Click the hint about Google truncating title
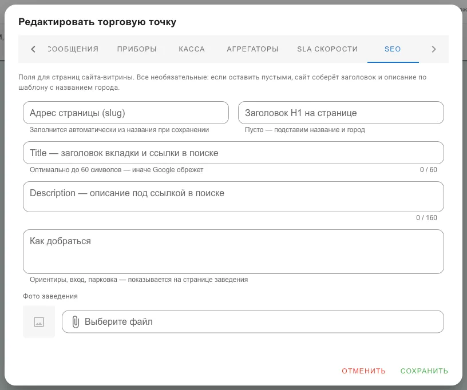The width and height of the screenshot is (467, 390). (x=116, y=170)
